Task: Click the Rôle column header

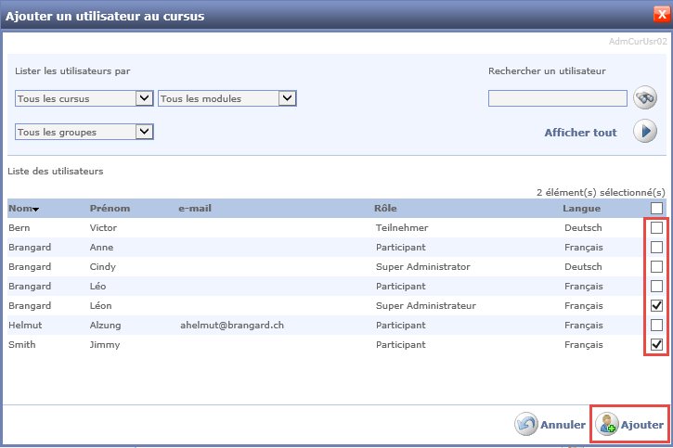Action: [385, 209]
